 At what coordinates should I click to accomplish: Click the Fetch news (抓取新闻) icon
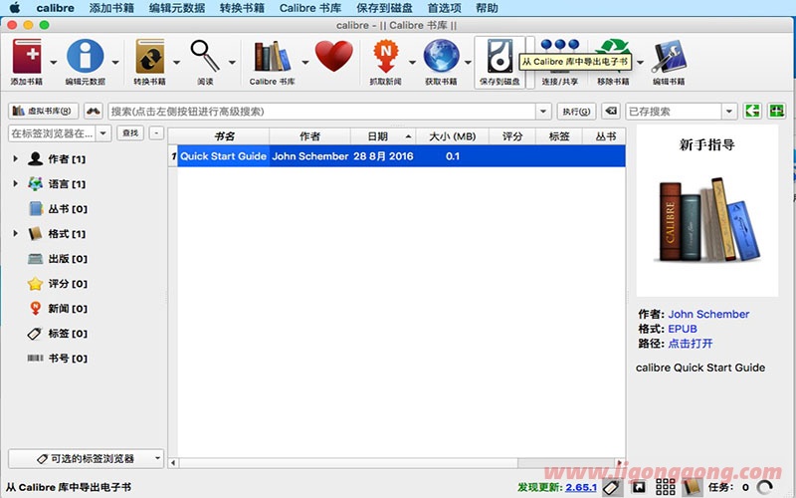click(x=386, y=56)
